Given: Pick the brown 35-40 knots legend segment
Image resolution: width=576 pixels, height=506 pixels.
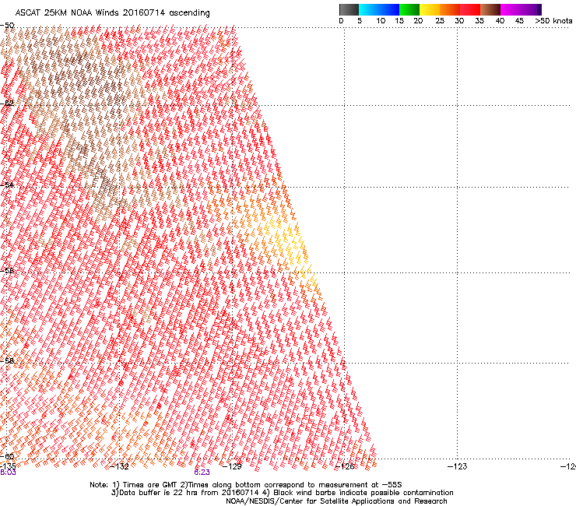Looking at the screenshot, I should coord(490,9).
